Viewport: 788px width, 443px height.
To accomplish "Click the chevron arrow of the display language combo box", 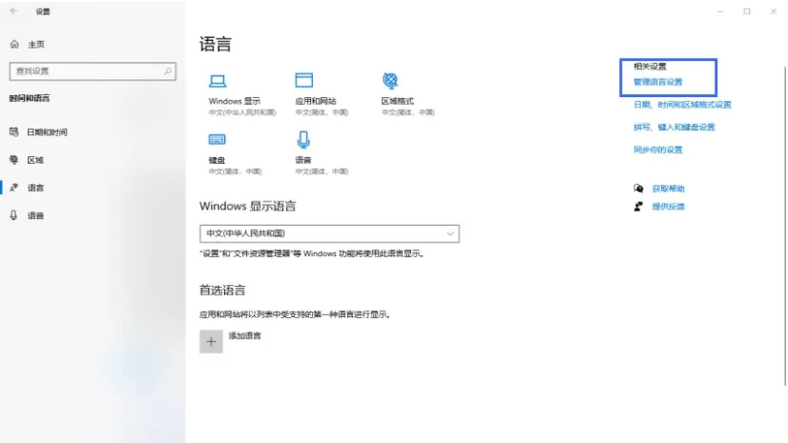I will (449, 233).
